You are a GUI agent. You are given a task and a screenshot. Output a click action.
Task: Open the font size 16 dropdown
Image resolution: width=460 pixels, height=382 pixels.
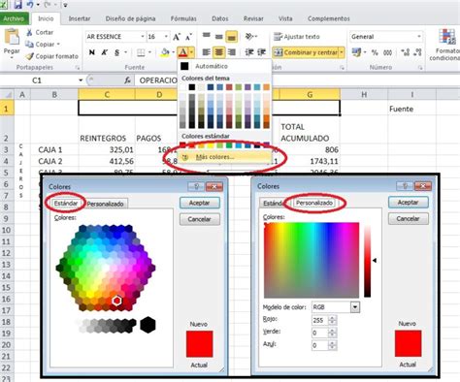click(x=166, y=37)
